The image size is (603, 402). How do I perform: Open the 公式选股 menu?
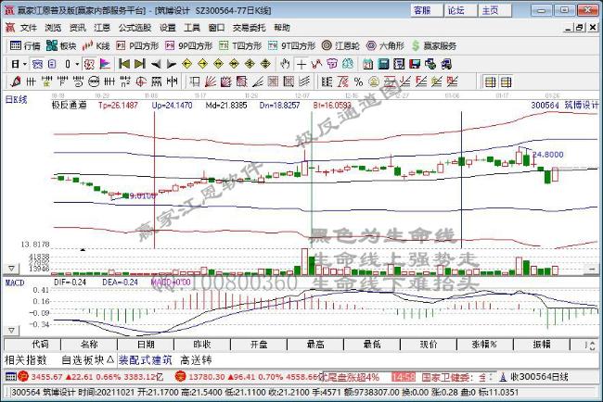(135, 28)
